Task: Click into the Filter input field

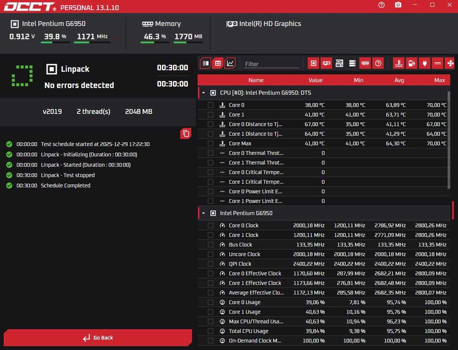Action: tap(271, 63)
